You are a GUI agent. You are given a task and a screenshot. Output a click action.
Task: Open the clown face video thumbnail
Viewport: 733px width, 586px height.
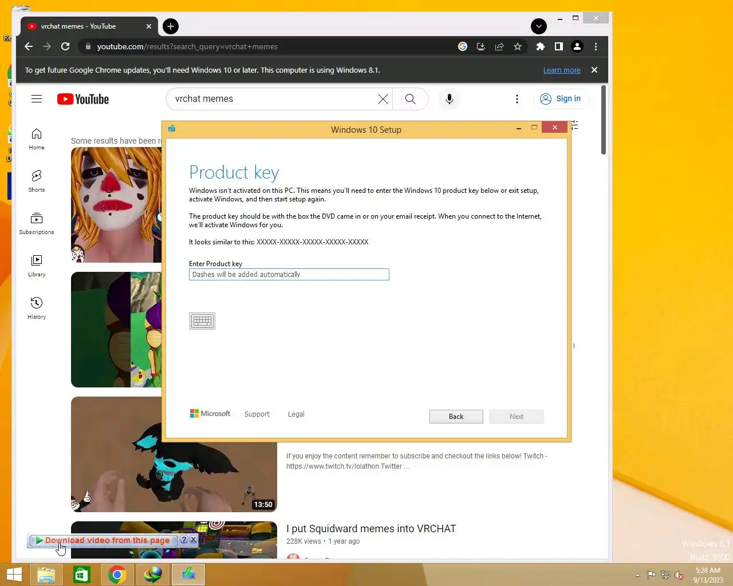(116, 205)
